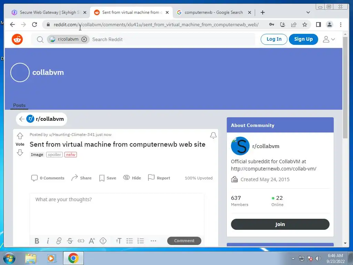Click the install app icon in address bar
The height and width of the screenshot is (265, 353).
pyautogui.click(x=283, y=24)
